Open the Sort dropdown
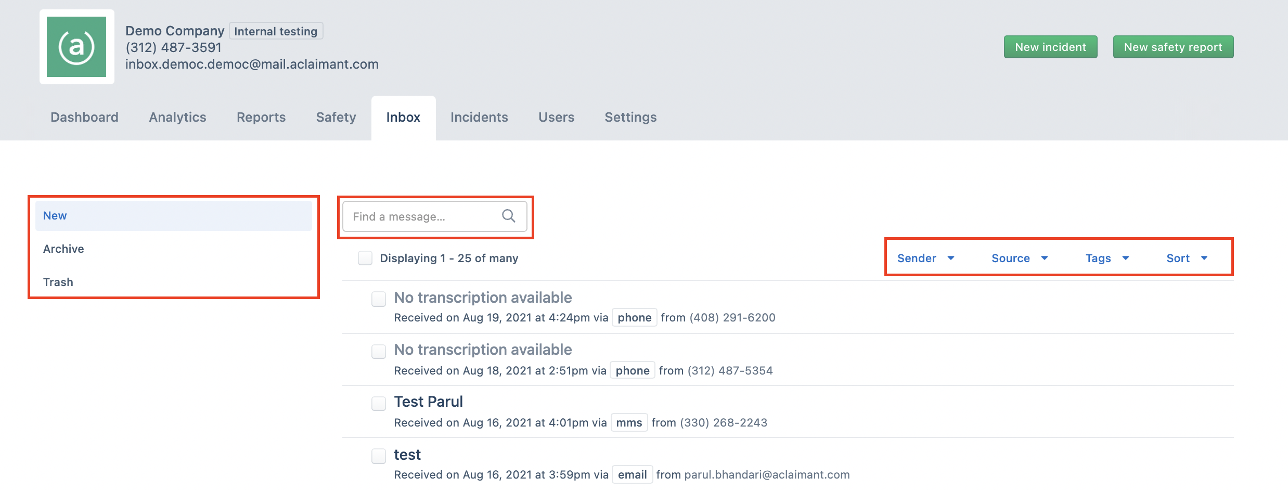1288x490 pixels. click(x=1187, y=258)
